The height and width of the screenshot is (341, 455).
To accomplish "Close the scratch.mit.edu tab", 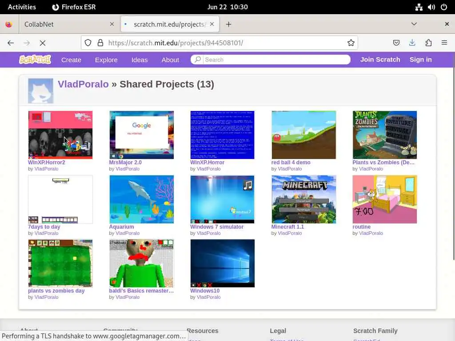I will (x=212, y=24).
